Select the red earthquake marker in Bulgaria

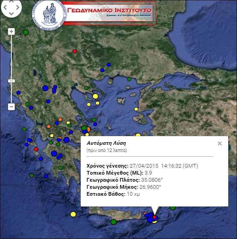pos(75,51)
